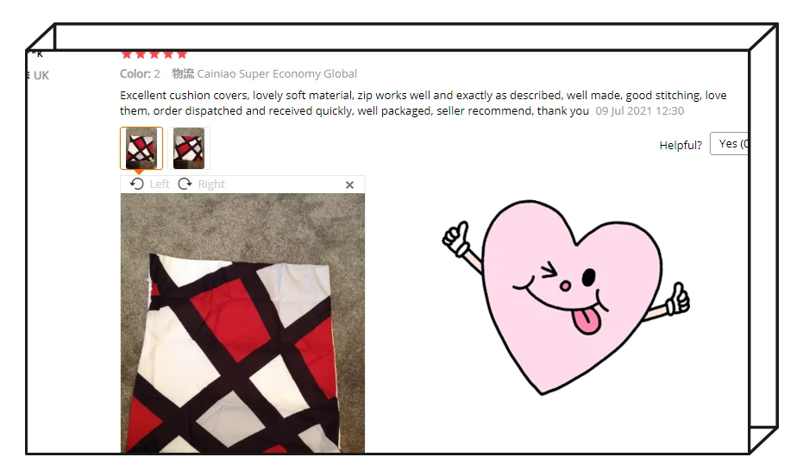
Task: Click the heart's raised thumbs-up hand on the left
Action: coord(456,239)
